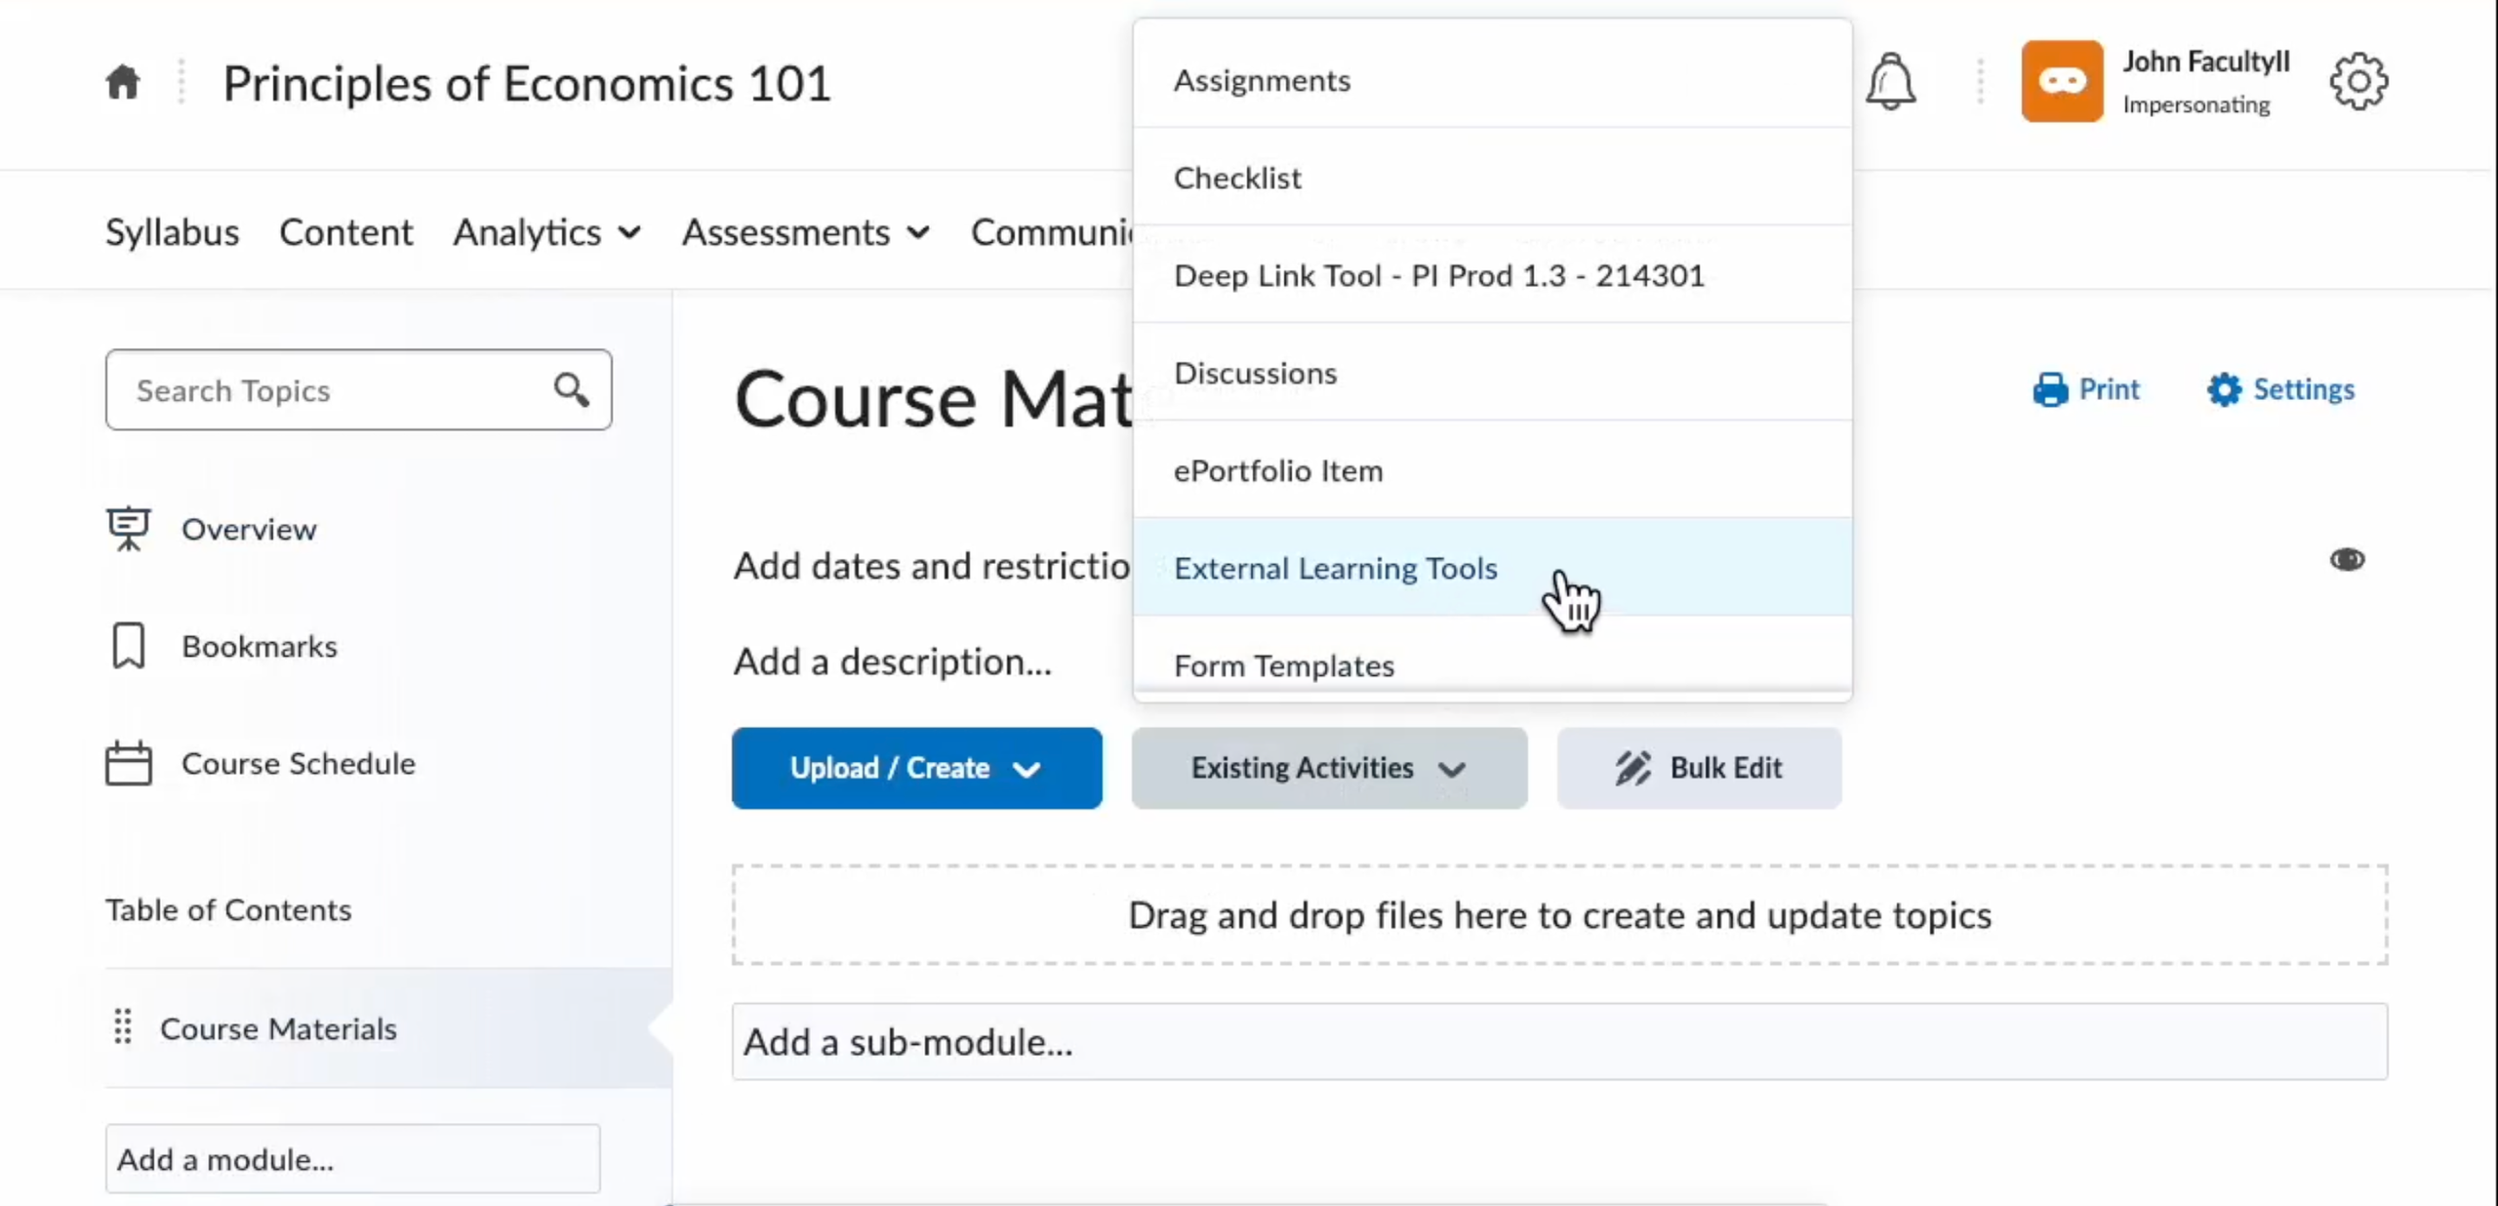Click the Bookmarks ribbon icon

tap(128, 646)
